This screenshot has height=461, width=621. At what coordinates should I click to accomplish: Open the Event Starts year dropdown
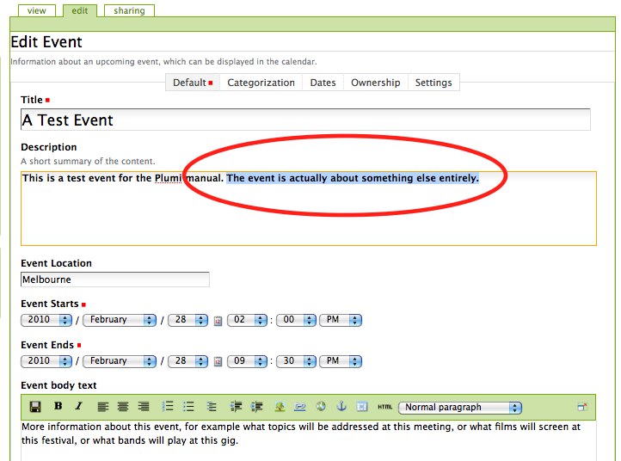coord(48,320)
